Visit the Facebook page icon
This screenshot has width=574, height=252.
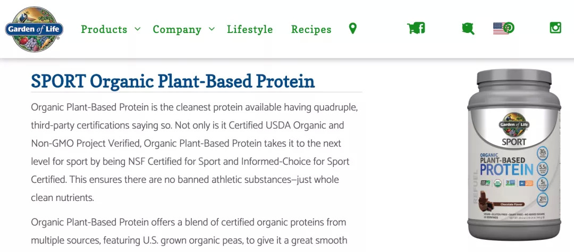pyautogui.click(x=421, y=28)
